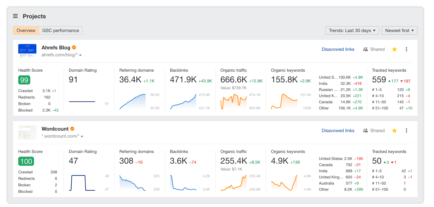Open Disavowed links for Ahrefs Blog
The height and width of the screenshot is (207, 434).
pos(338,49)
